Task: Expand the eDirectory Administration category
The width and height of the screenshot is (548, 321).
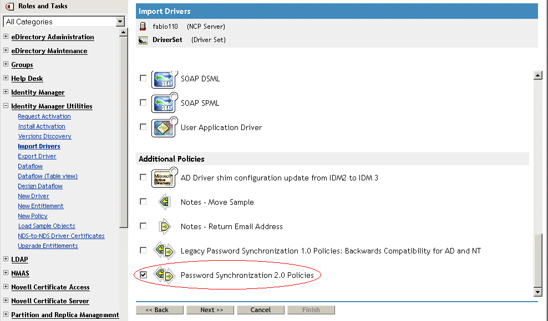Action: coord(6,37)
